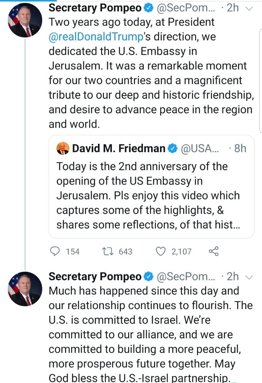This screenshot has width=262, height=383.
Task: Open Pompeo's profile picture on the second tweet
Action: [25, 289]
